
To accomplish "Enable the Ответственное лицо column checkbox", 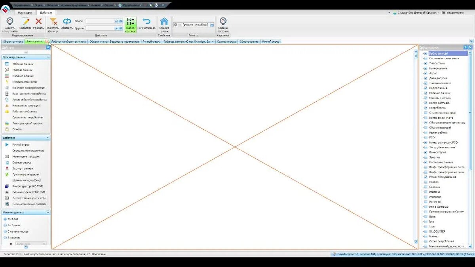I will tap(426, 113).
